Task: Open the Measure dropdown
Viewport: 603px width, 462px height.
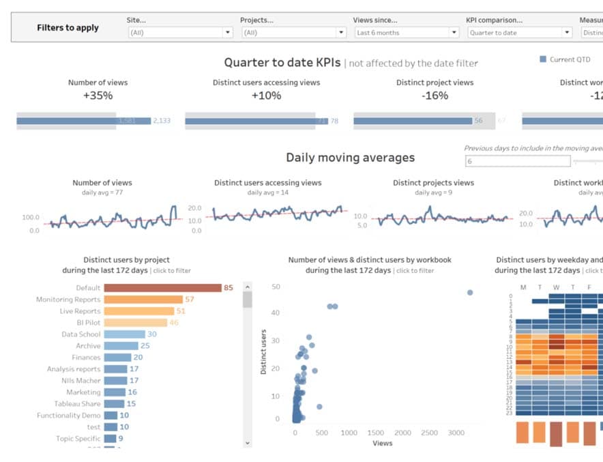Action: point(595,32)
